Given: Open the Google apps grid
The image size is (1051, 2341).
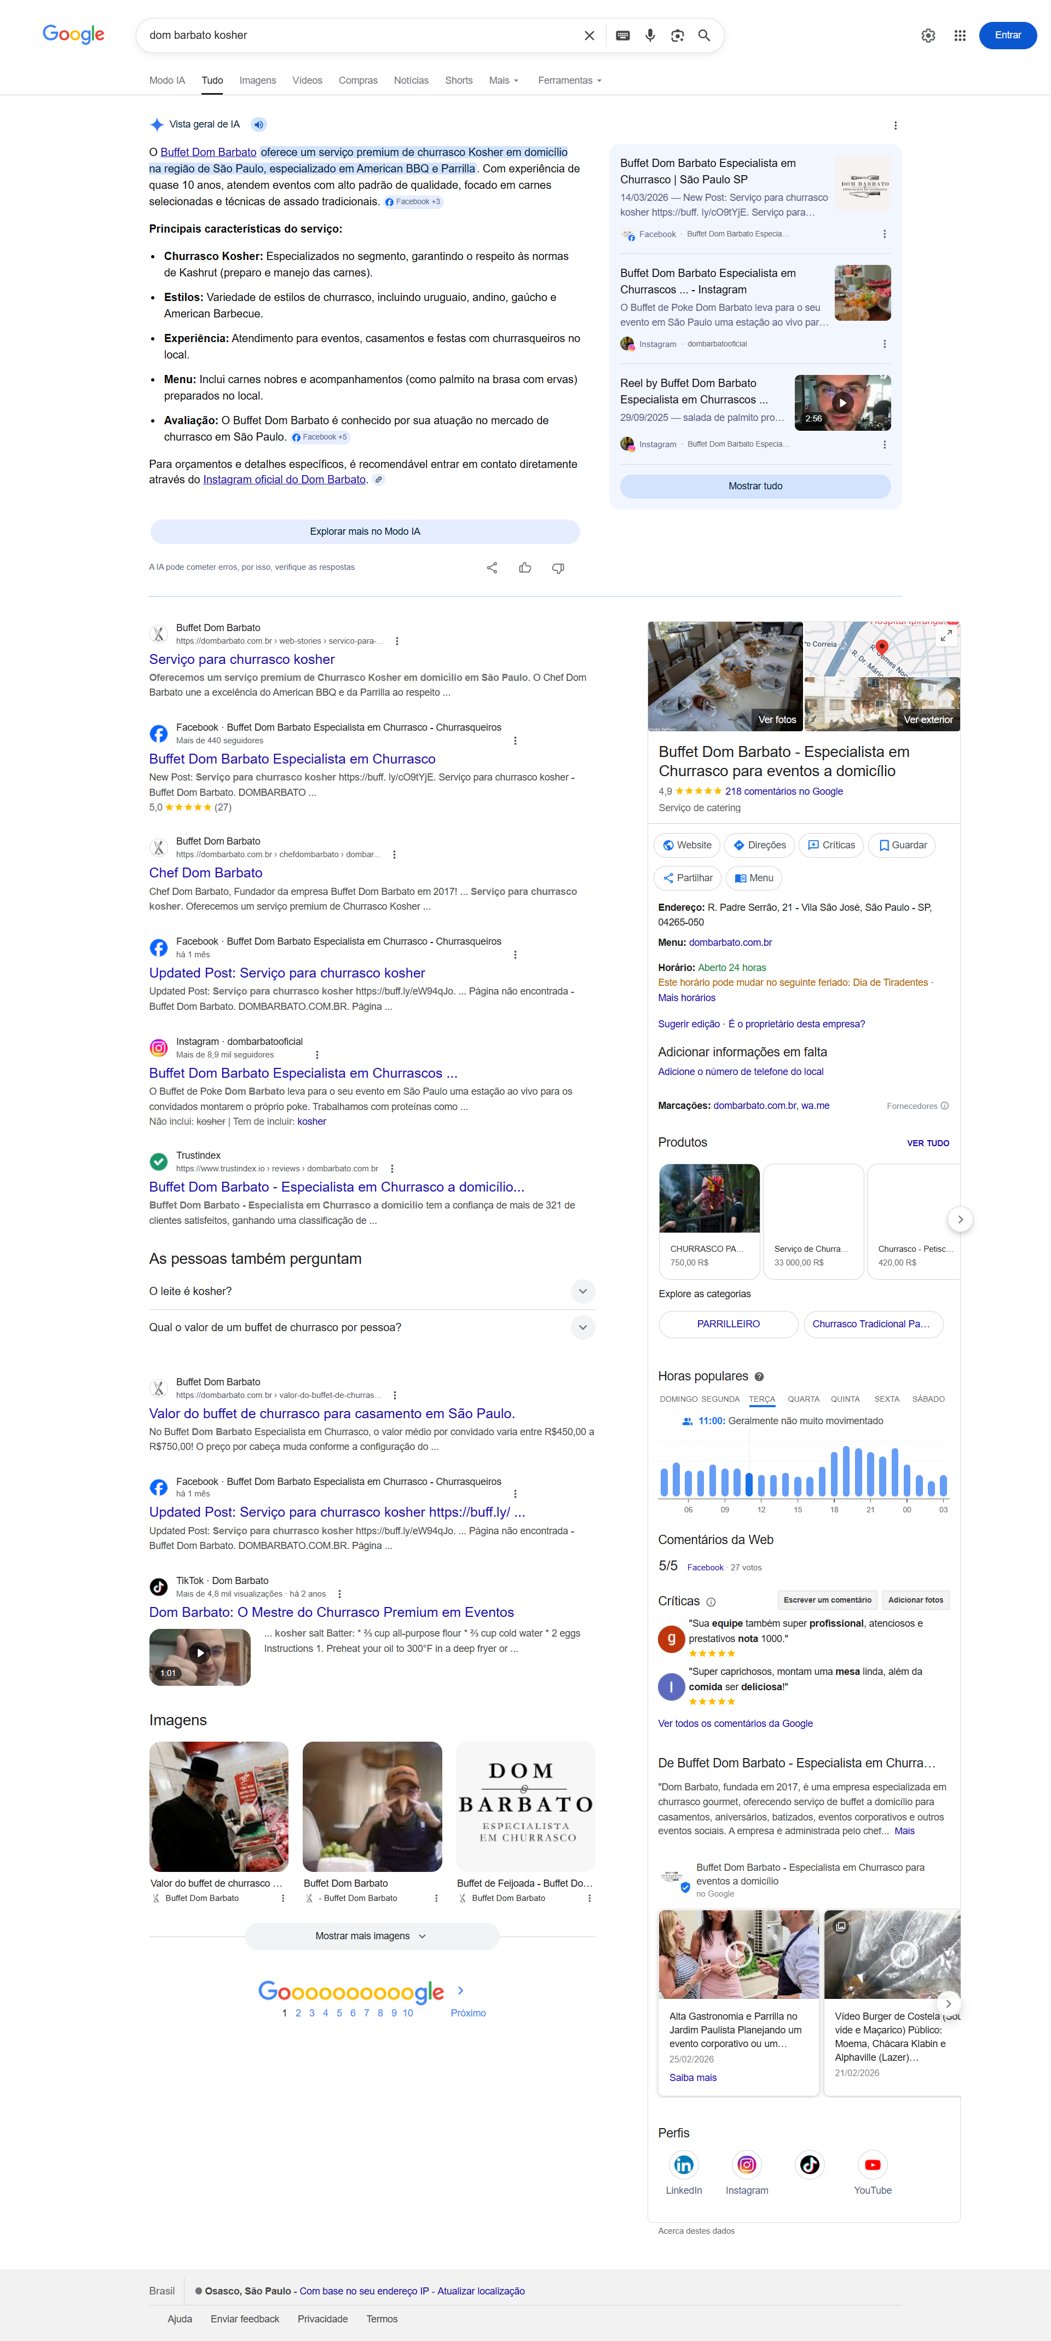Looking at the screenshot, I should tap(960, 36).
